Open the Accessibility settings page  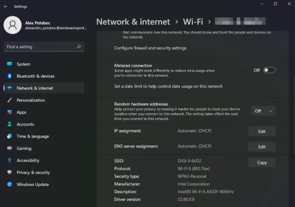[28, 160]
